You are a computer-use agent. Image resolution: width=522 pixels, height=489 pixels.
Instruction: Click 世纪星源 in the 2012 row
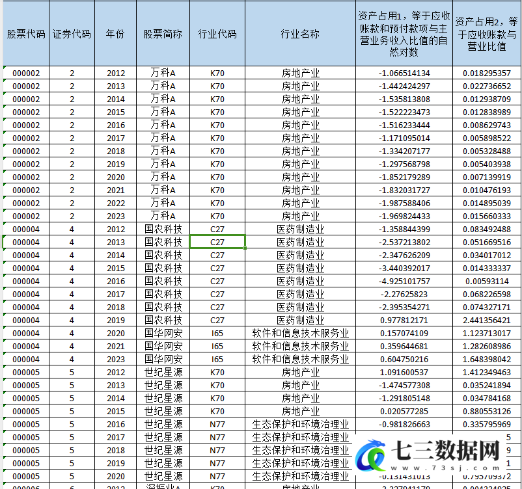[163, 372]
